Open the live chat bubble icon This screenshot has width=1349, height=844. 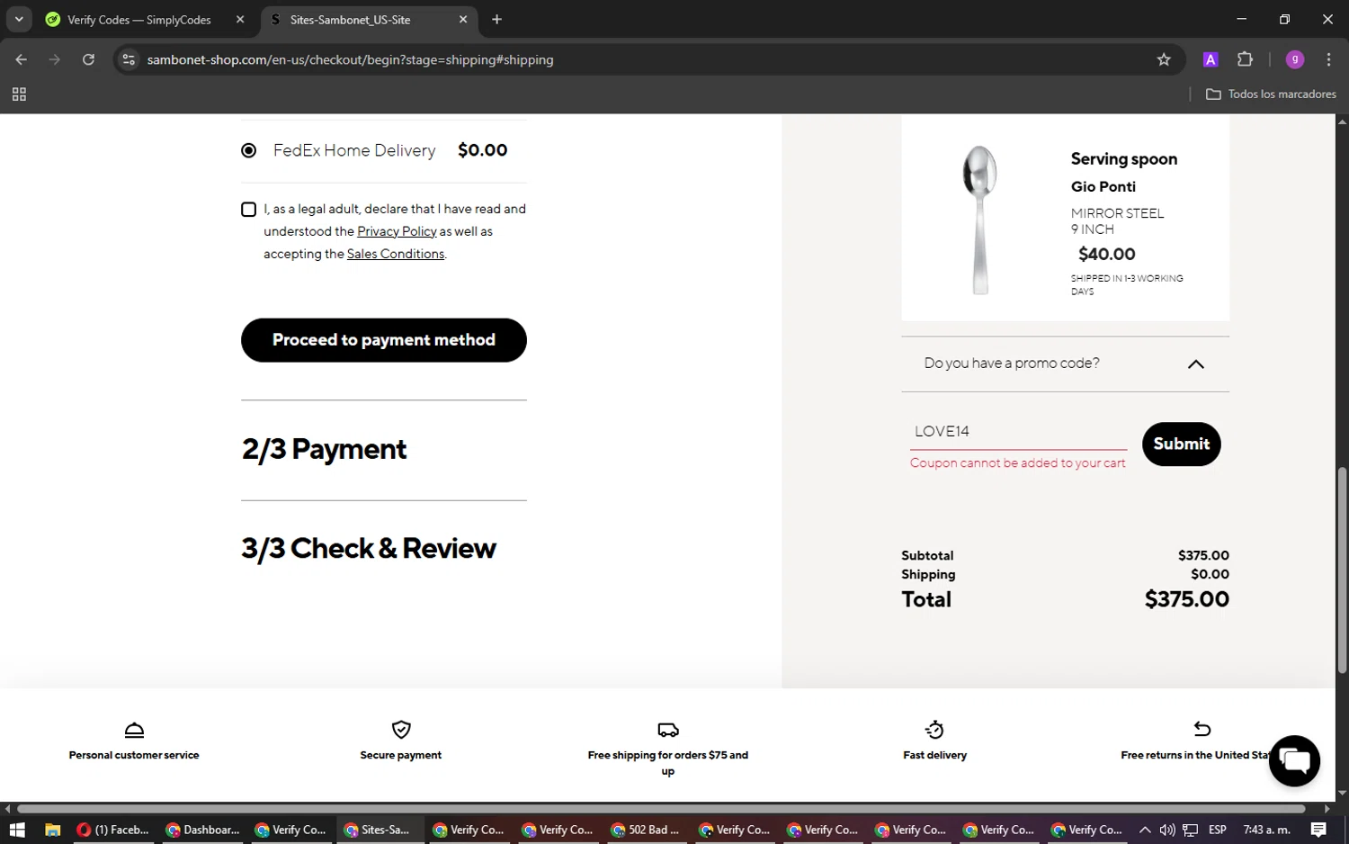(x=1294, y=760)
